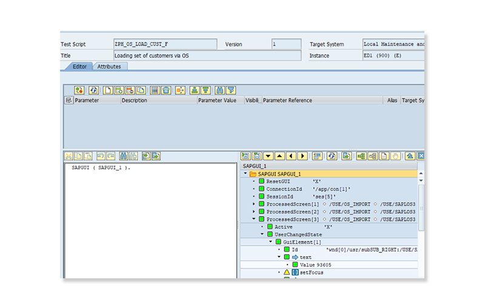485x288 pixels.
Task: Click the refresh icon in parameter toolbar
Action: [93, 90]
